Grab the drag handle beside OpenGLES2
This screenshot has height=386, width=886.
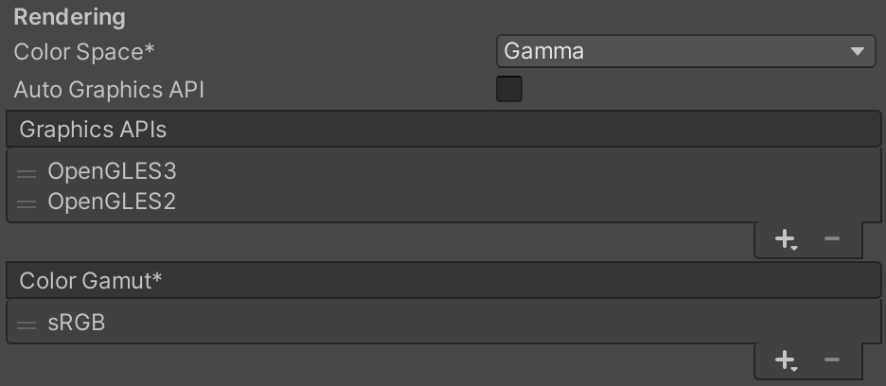27,202
